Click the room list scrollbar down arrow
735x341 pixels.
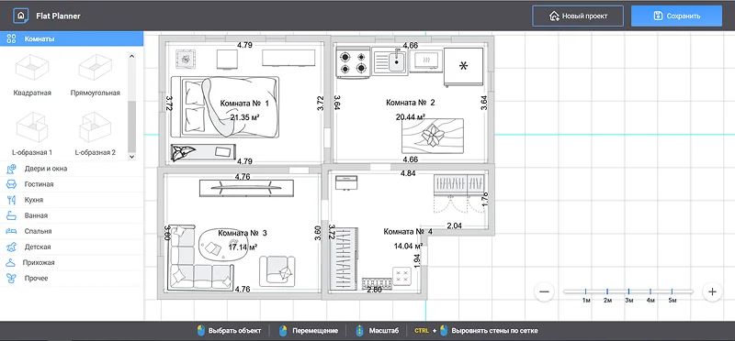coord(131,156)
